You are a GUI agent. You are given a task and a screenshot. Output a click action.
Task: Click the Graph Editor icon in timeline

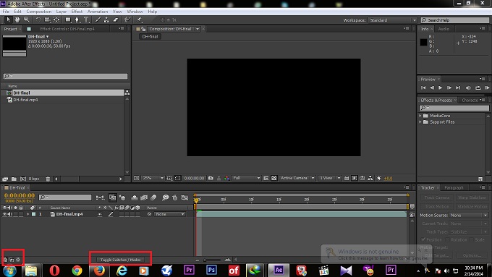point(184,197)
